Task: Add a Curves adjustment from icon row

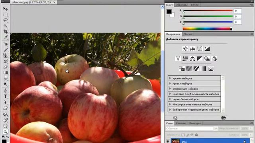Action: 200,48
